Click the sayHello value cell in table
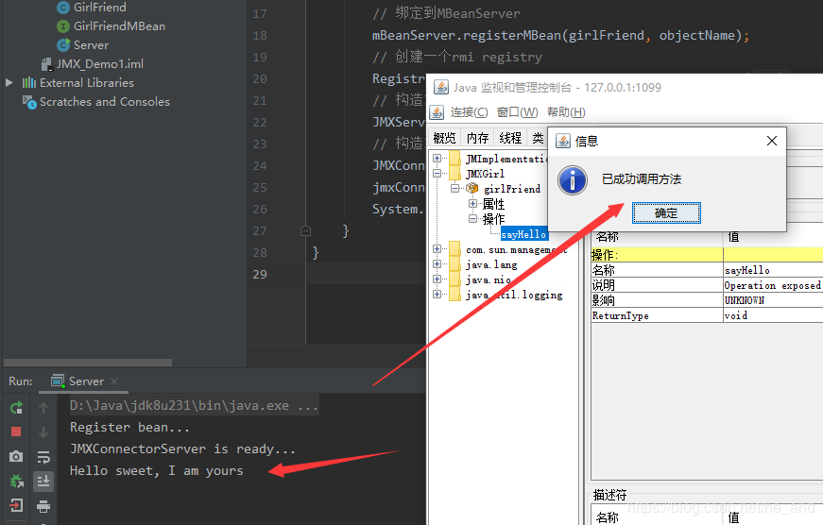The width and height of the screenshot is (823, 525). tap(773, 270)
